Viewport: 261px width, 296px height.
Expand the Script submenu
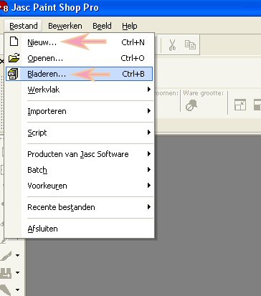pyautogui.click(x=79, y=133)
